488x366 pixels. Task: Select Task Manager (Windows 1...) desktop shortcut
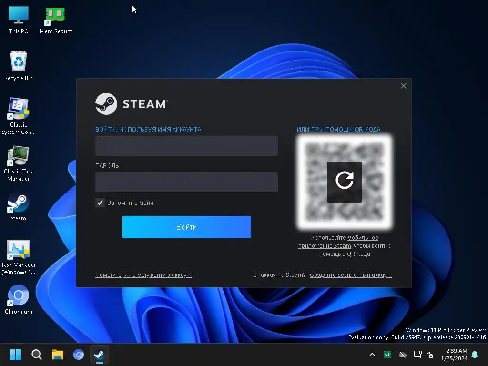19,257
